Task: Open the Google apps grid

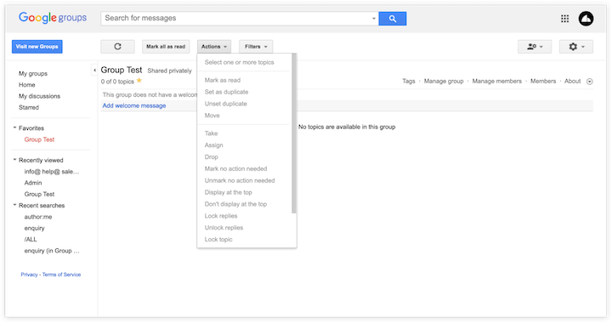Action: 564,19
